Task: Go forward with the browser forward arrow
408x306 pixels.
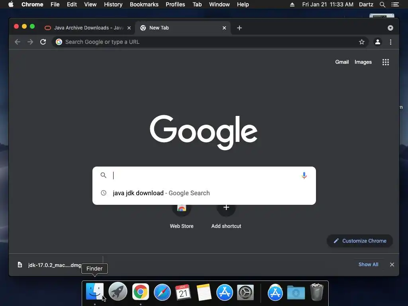Action: click(x=30, y=42)
